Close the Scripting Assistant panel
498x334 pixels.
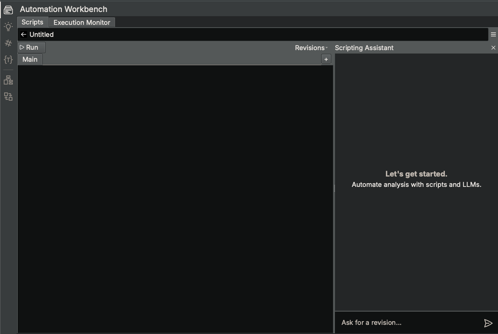(493, 48)
